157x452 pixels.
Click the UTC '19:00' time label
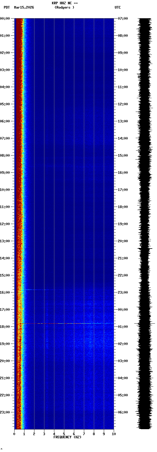[123, 224]
